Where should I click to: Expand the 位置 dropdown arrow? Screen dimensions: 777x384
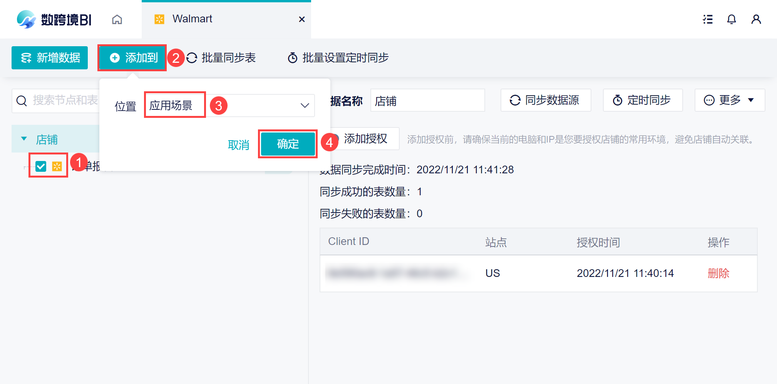coord(305,106)
